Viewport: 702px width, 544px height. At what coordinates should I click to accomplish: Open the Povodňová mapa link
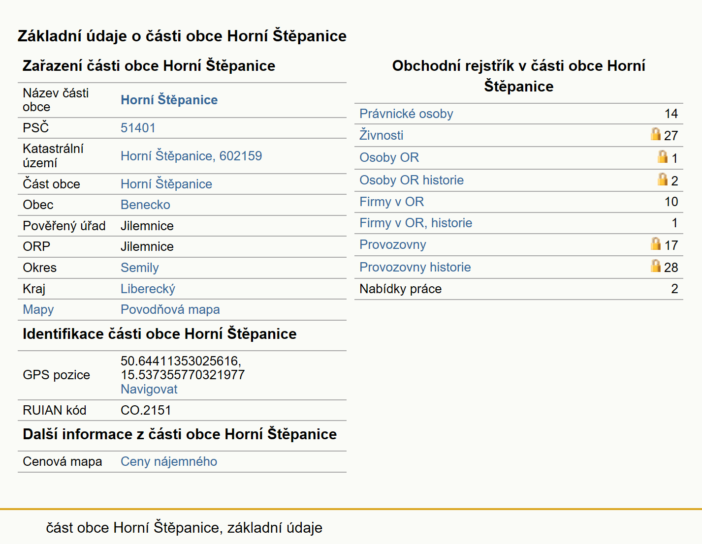tap(170, 309)
